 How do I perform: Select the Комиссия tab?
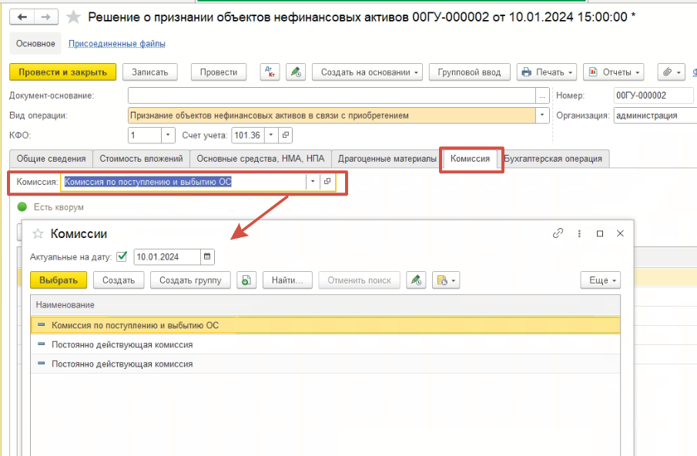(470, 159)
